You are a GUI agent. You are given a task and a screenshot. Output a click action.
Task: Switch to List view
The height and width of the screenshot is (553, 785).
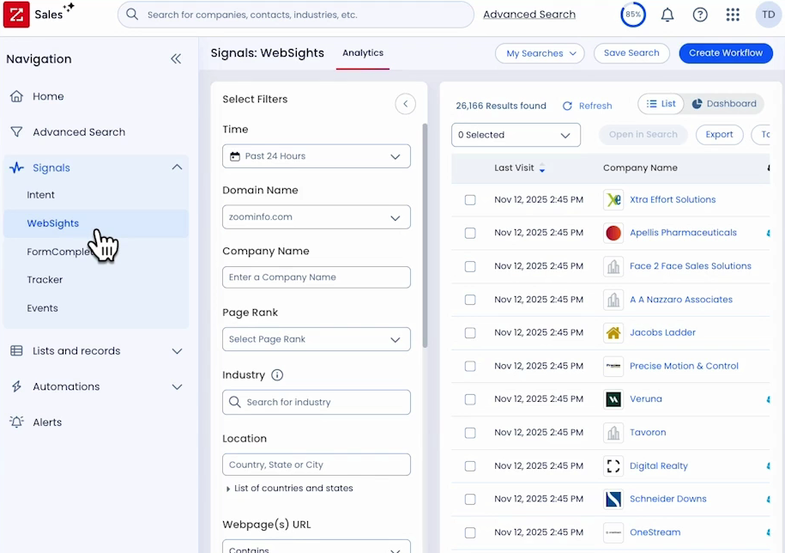(x=661, y=104)
